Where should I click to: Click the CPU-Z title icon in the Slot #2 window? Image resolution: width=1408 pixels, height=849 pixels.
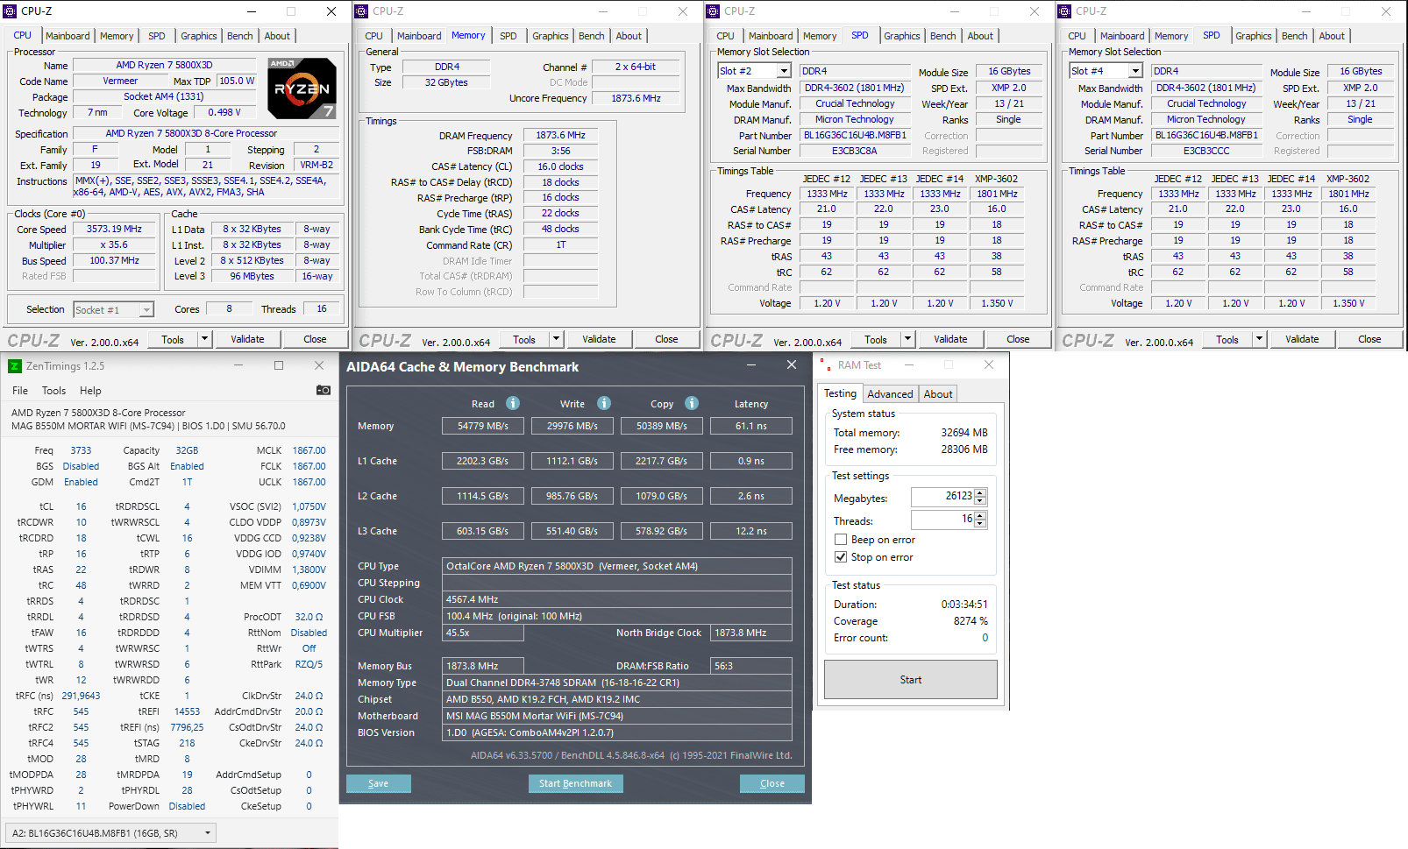pyautogui.click(x=714, y=11)
